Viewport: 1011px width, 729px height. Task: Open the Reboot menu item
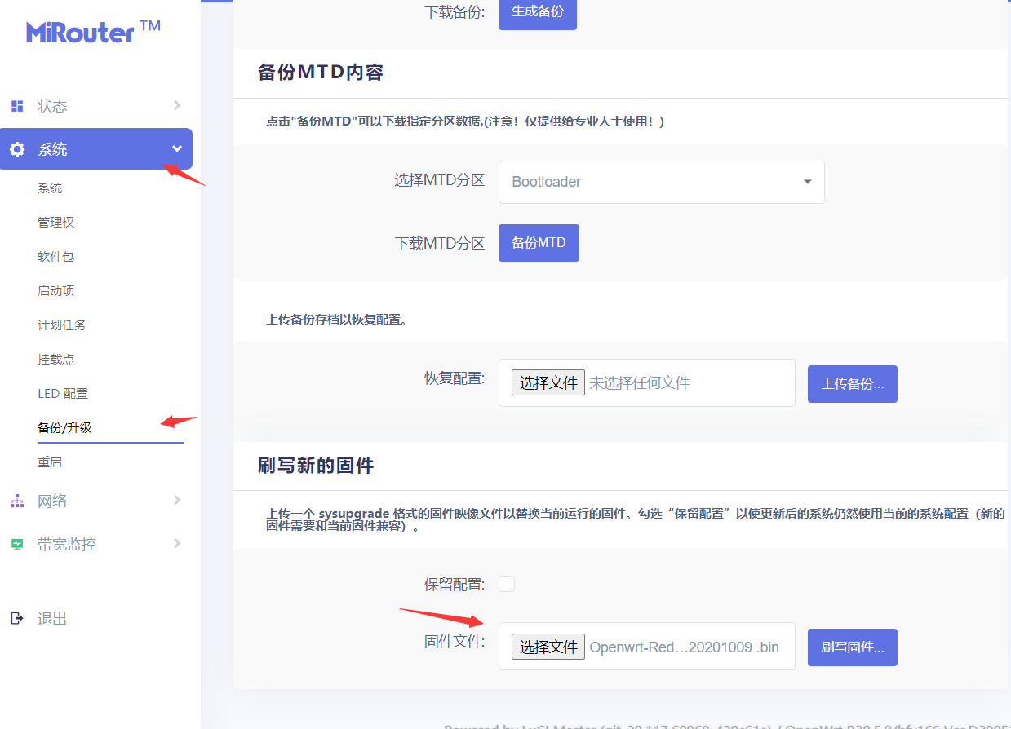50,462
